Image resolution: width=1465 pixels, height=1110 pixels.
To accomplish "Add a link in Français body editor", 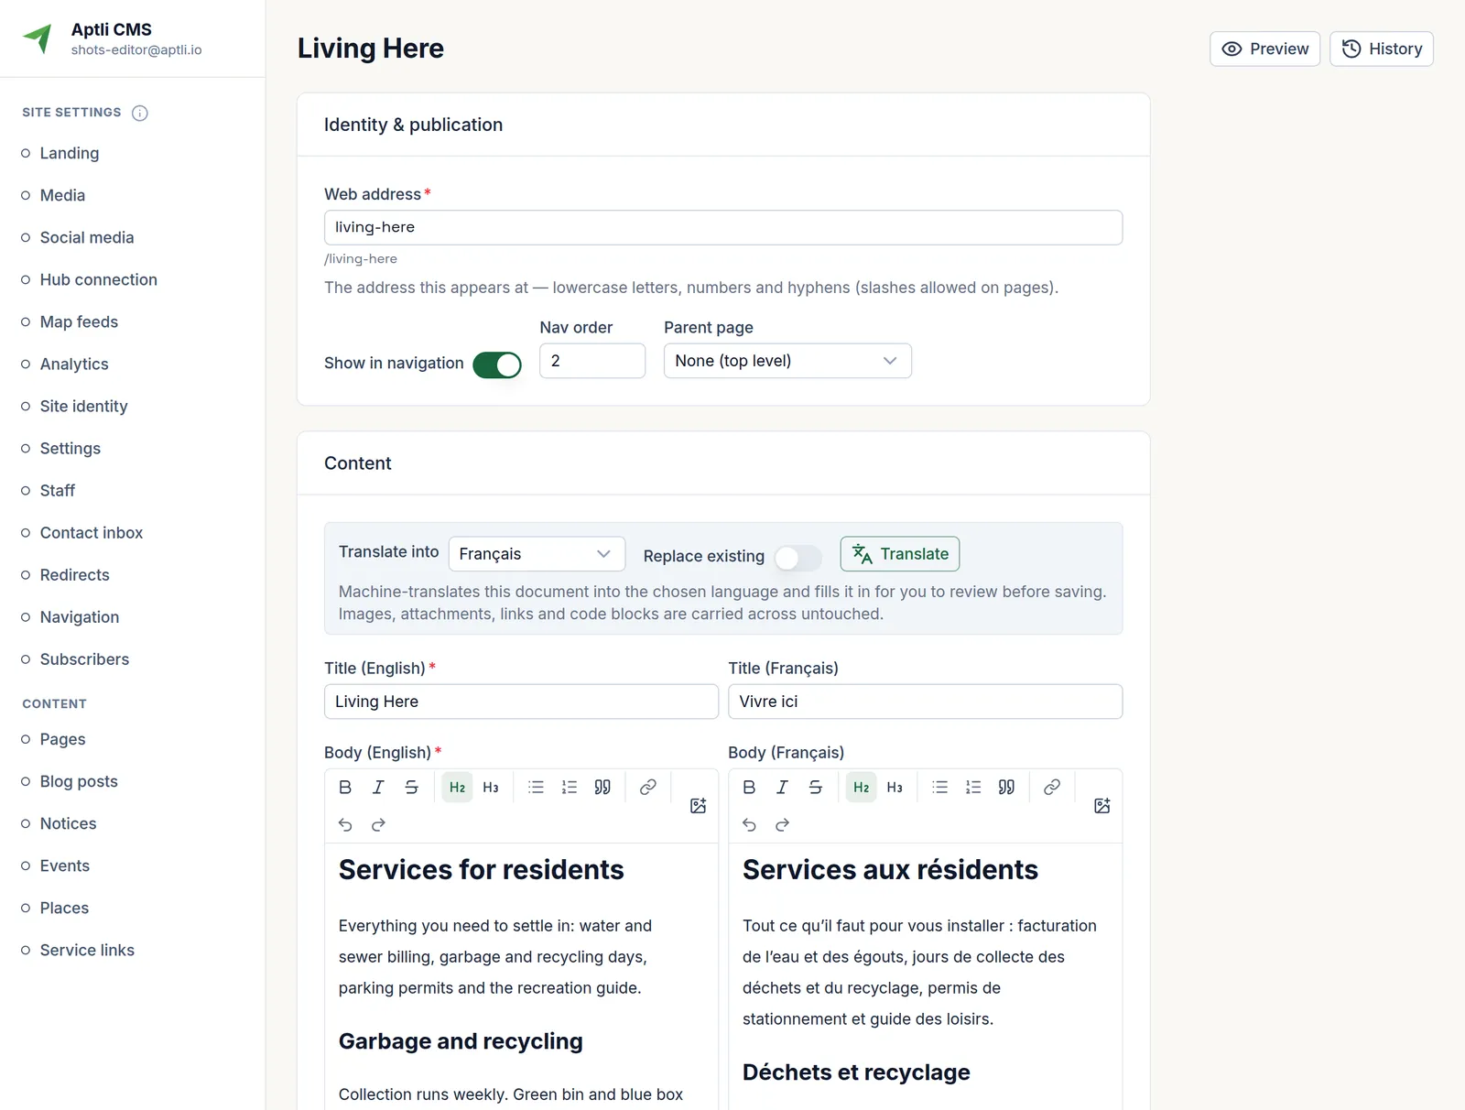I will tap(1052, 788).
